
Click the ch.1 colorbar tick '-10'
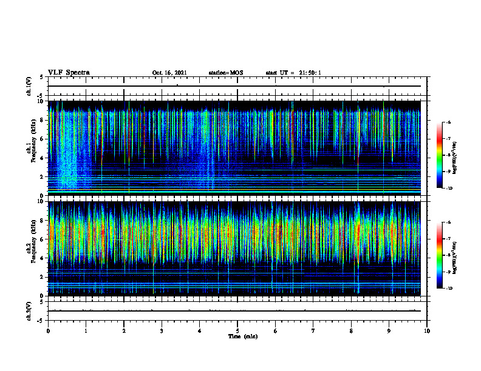click(x=449, y=188)
